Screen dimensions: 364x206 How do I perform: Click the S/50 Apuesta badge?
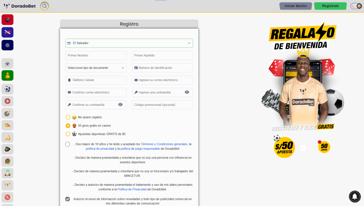click(284, 147)
